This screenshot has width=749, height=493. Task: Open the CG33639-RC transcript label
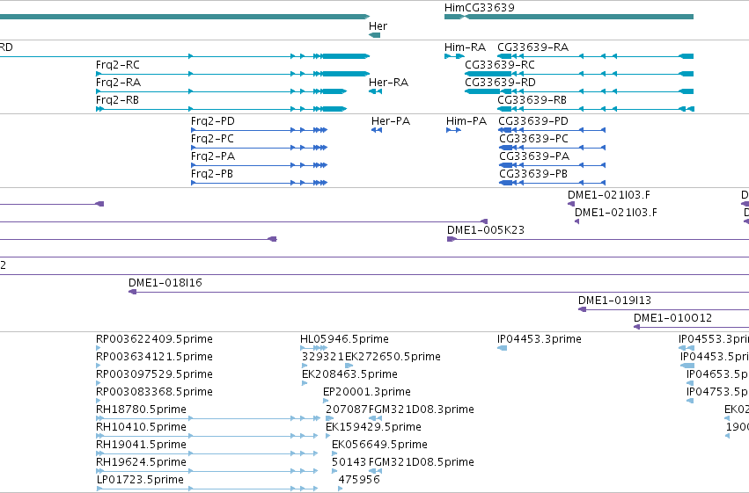click(500, 65)
